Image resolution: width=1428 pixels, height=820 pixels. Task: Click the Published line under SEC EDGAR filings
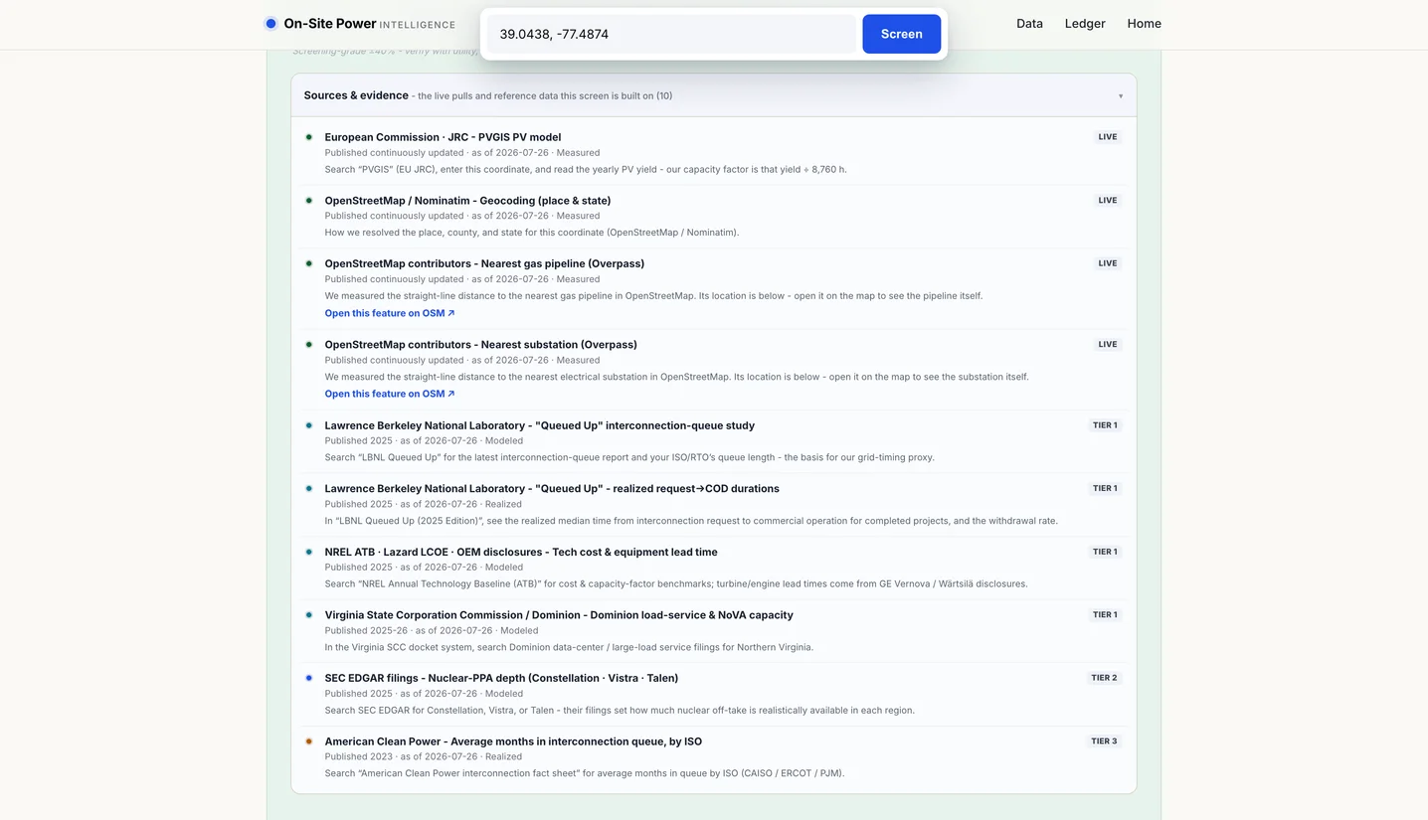click(424, 694)
